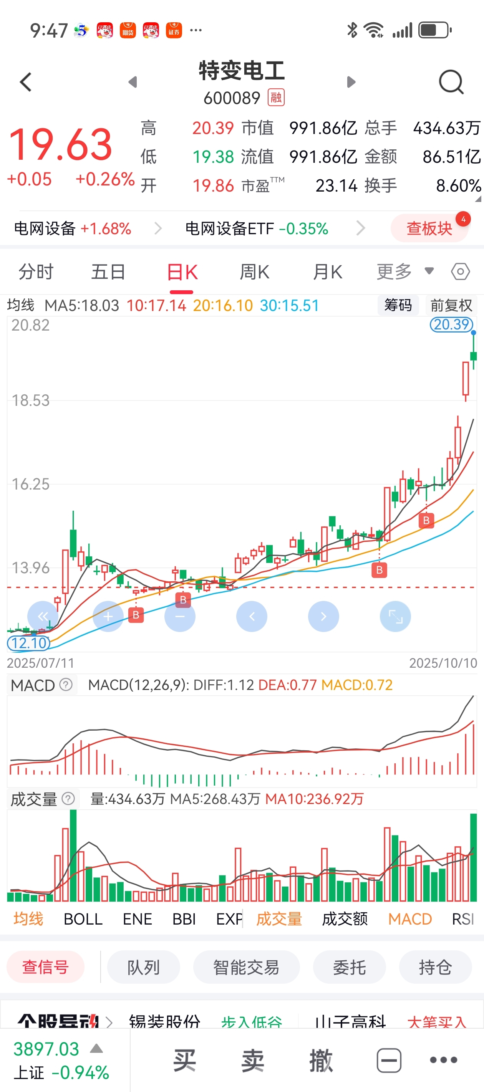Select the 日K tab
Screen dimensions: 484x1092
point(182,272)
